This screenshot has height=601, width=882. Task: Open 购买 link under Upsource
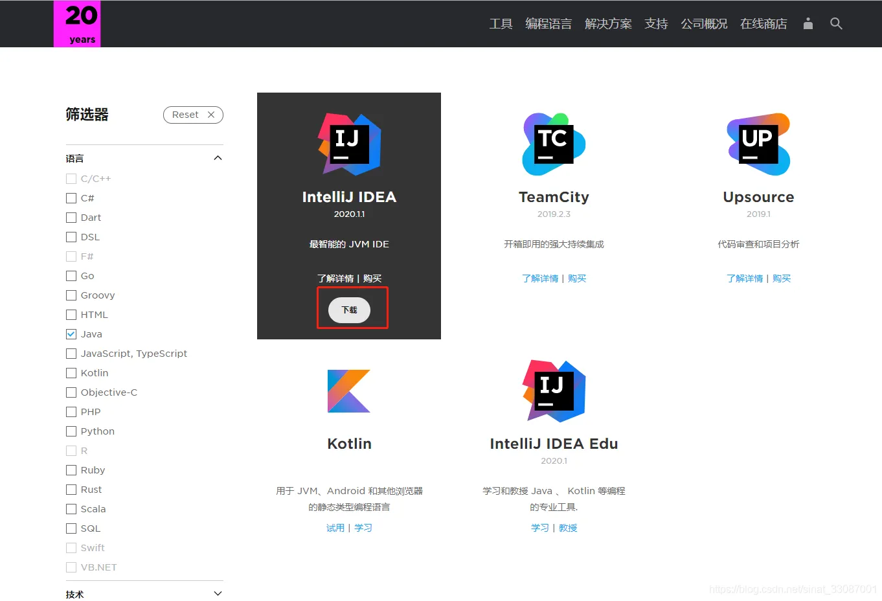pyautogui.click(x=782, y=278)
